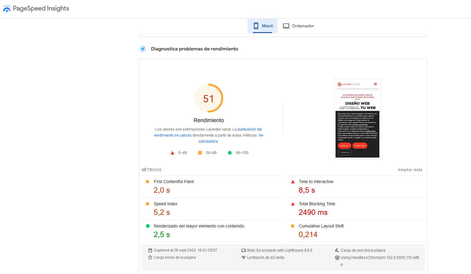Click the performance score gauge showing 51
The width and height of the screenshot is (471, 274).
[209, 98]
